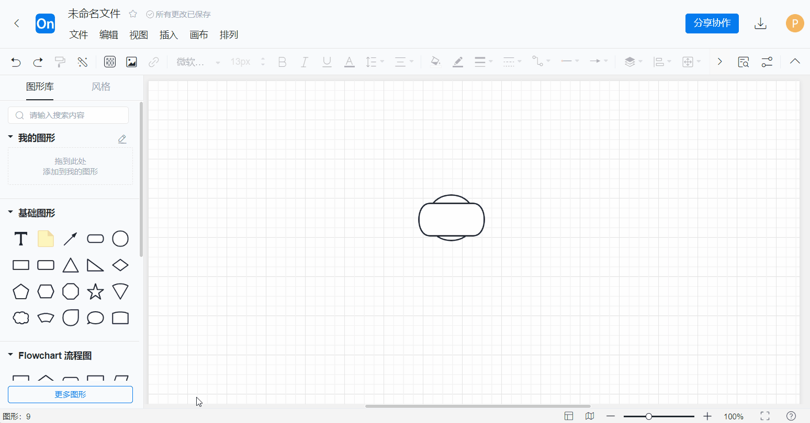
Task: Go back with the left arrow
Action: [x=17, y=23]
